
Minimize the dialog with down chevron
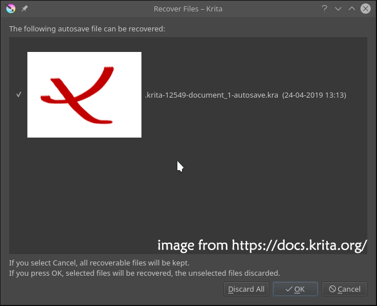(x=338, y=9)
